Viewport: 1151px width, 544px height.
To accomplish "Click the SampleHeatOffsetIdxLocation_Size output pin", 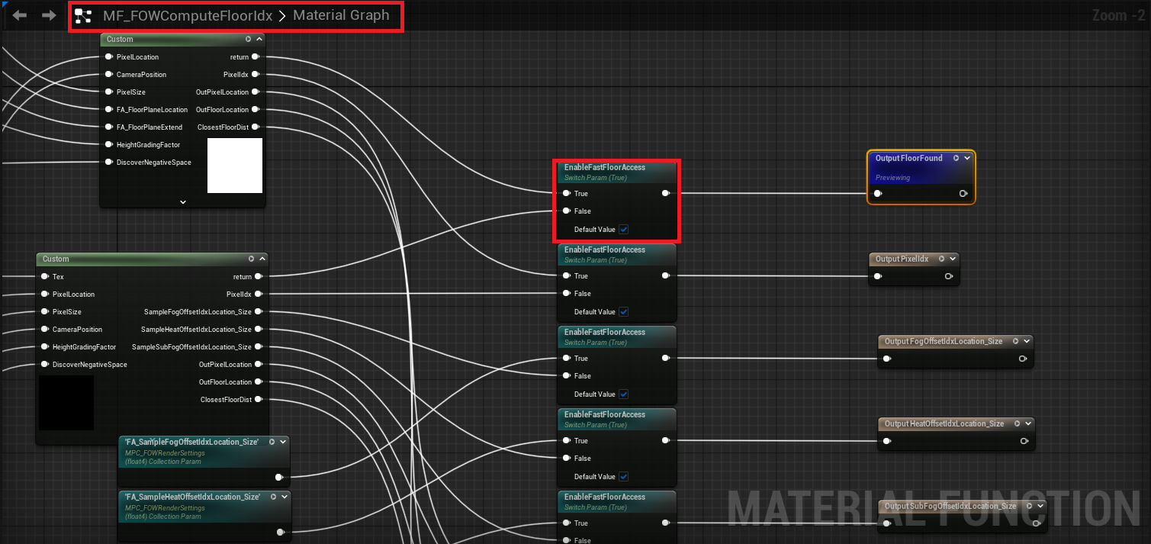I will click(x=259, y=330).
